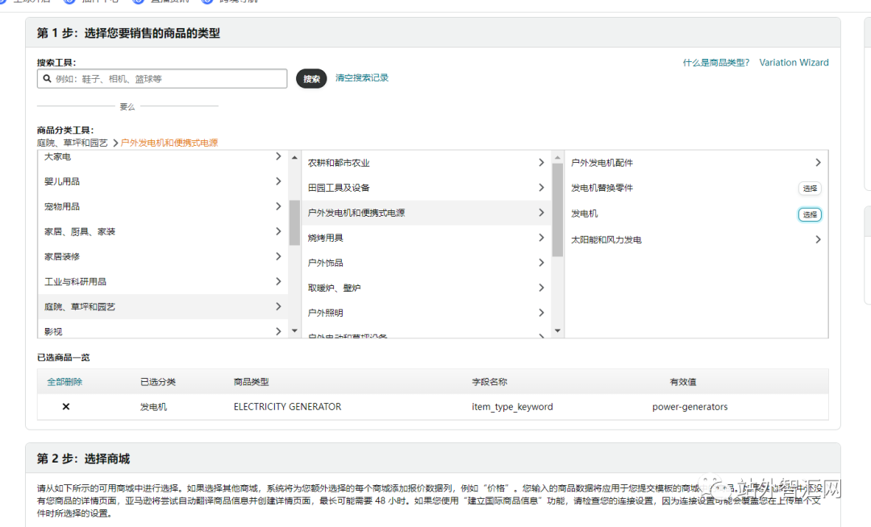Click first column scrollbar thumb
The image size is (871, 527).
[294, 222]
